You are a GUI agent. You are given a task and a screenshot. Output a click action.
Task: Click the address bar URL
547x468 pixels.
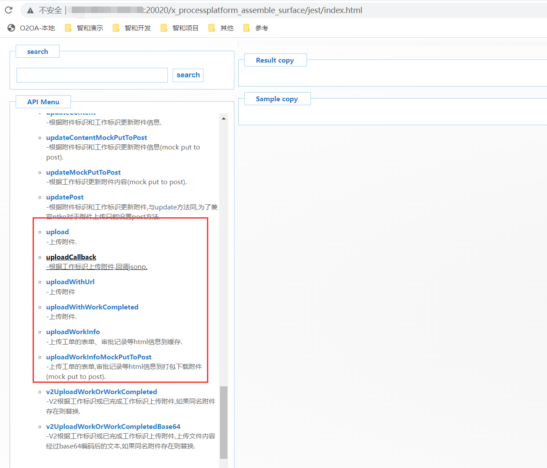pyautogui.click(x=254, y=10)
